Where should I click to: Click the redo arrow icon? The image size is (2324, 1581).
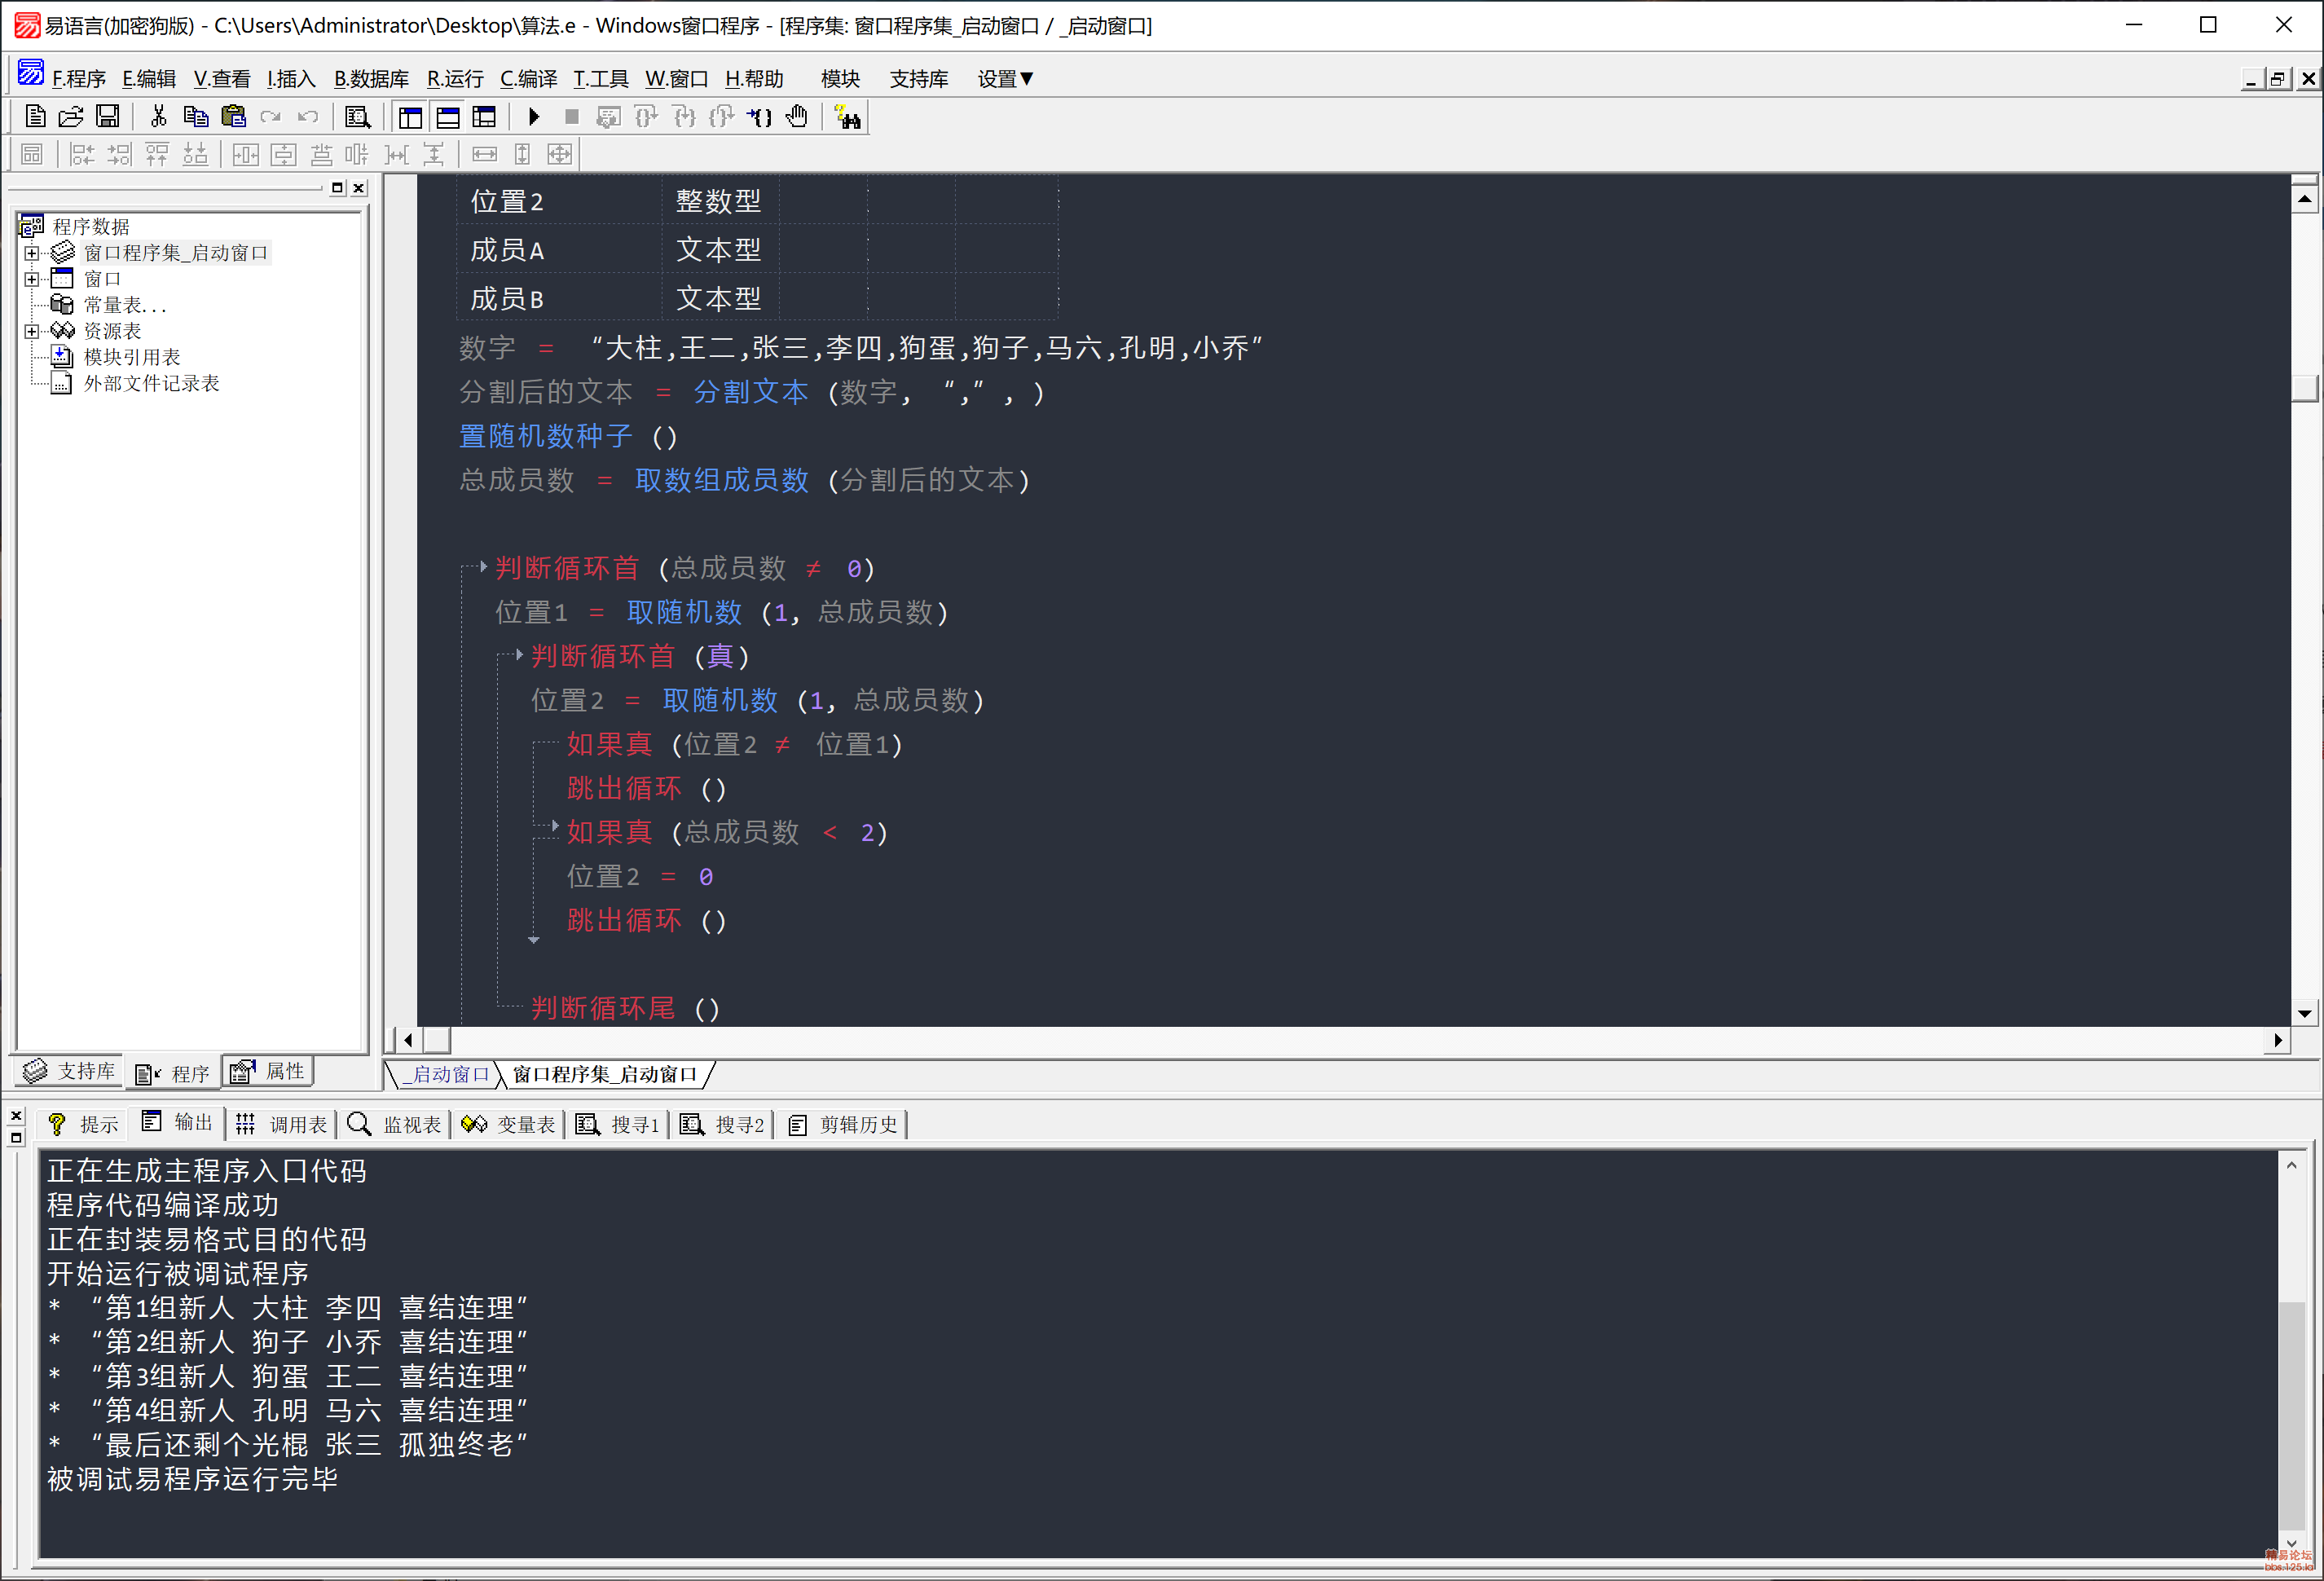point(270,117)
